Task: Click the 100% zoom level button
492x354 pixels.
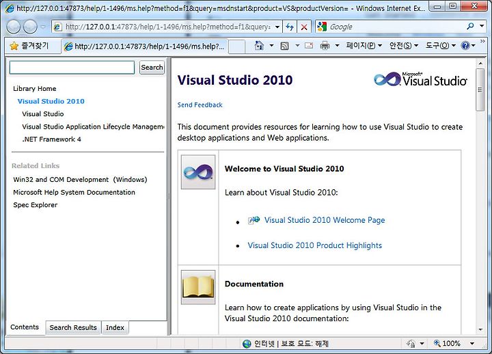Action: click(x=447, y=344)
